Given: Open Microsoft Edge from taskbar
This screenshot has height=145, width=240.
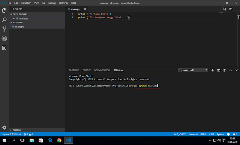Looking at the screenshot, I should pos(50,140).
